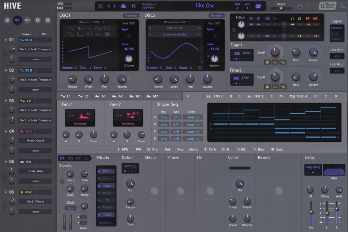Switch to the XY tab

coord(78,158)
